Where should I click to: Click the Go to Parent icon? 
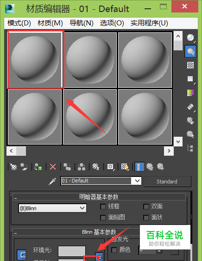(150, 167)
